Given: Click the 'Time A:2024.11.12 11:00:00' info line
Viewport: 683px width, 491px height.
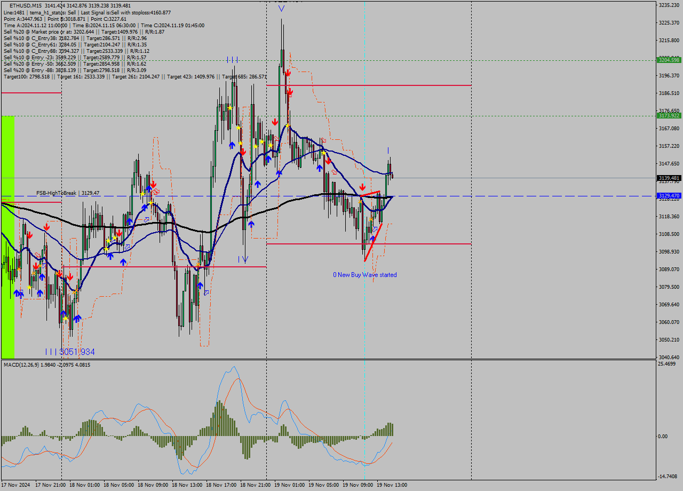Looking at the screenshot, I should (x=104, y=25).
